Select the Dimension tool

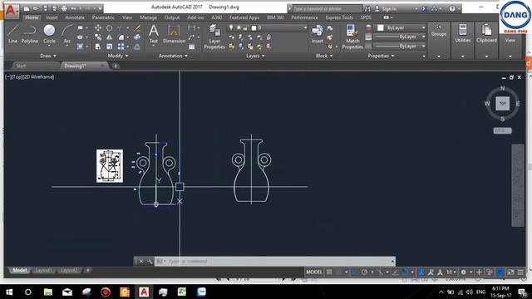pos(174,34)
